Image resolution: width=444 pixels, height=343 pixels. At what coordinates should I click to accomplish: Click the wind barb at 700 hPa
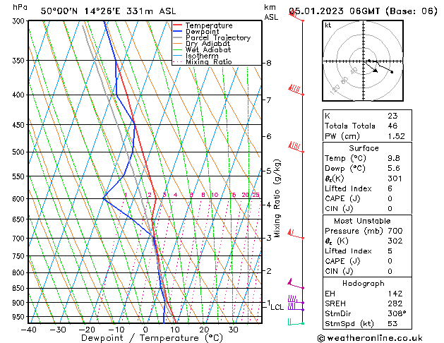[296, 234]
